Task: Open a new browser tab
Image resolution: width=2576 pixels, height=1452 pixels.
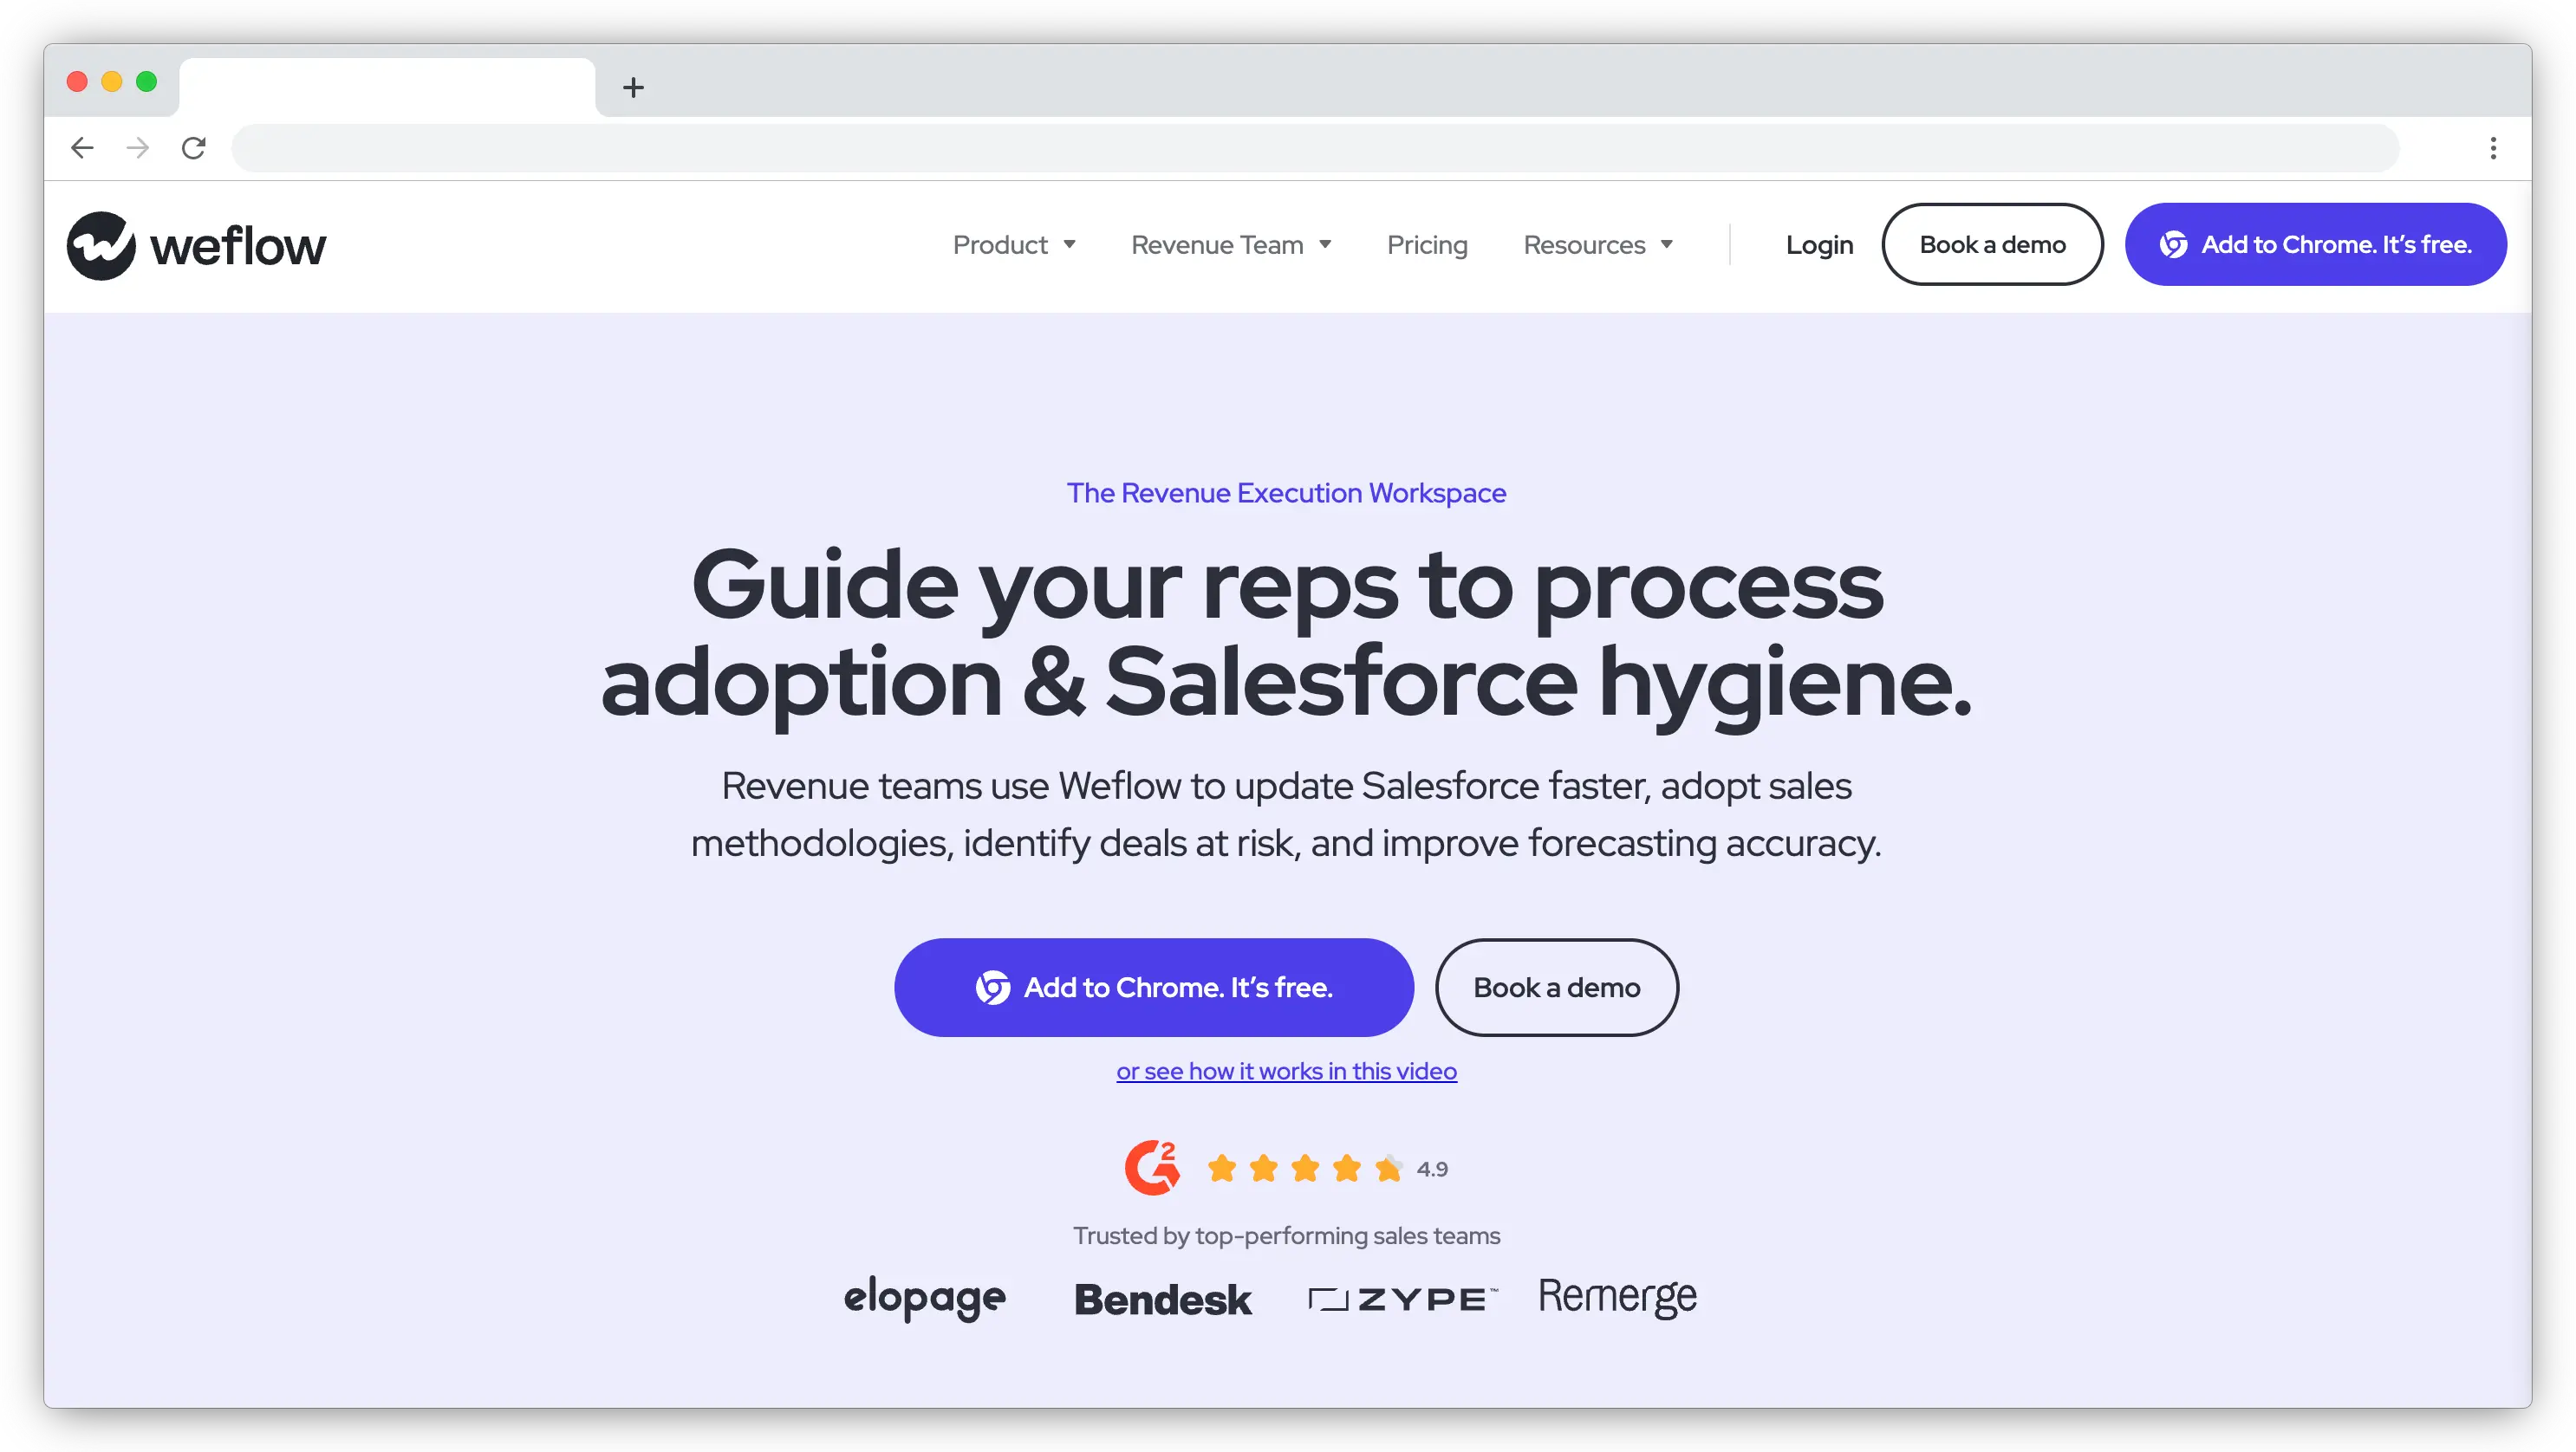Action: pos(632,88)
